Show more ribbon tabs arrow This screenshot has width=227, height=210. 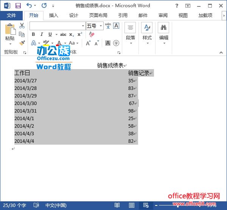(x=224, y=15)
